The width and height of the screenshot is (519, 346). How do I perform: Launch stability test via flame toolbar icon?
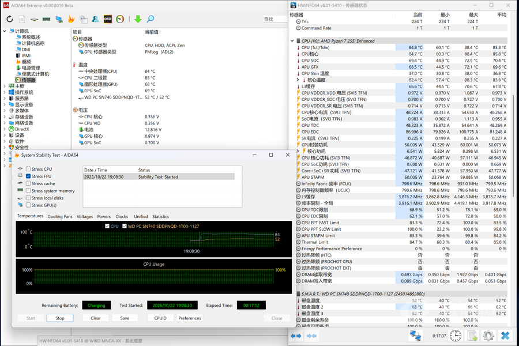click(72, 19)
